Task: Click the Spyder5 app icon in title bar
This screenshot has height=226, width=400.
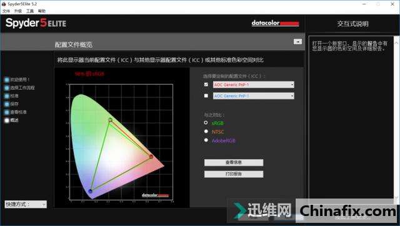Action: coord(4,4)
